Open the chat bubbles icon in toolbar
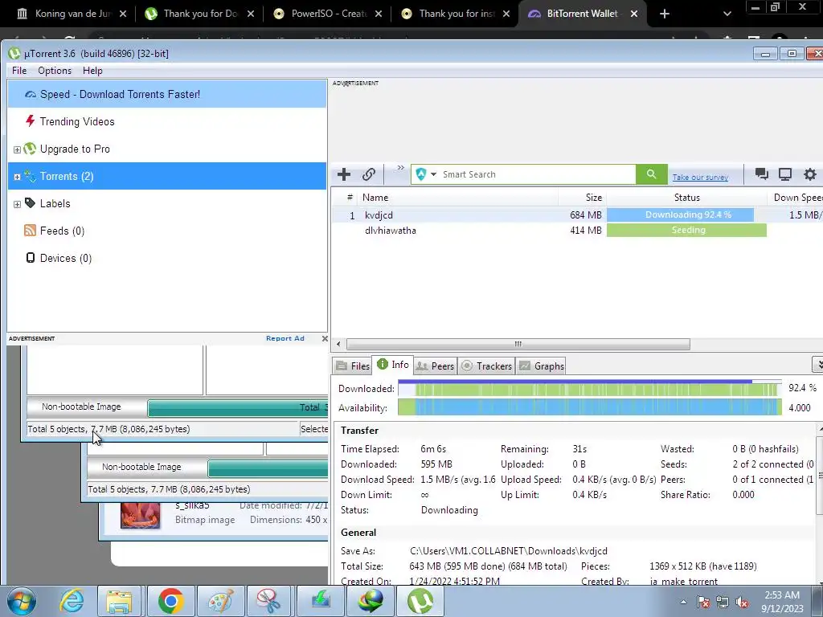The height and width of the screenshot is (617, 823). coord(761,174)
